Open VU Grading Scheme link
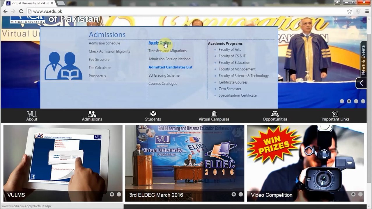 [x=164, y=75]
